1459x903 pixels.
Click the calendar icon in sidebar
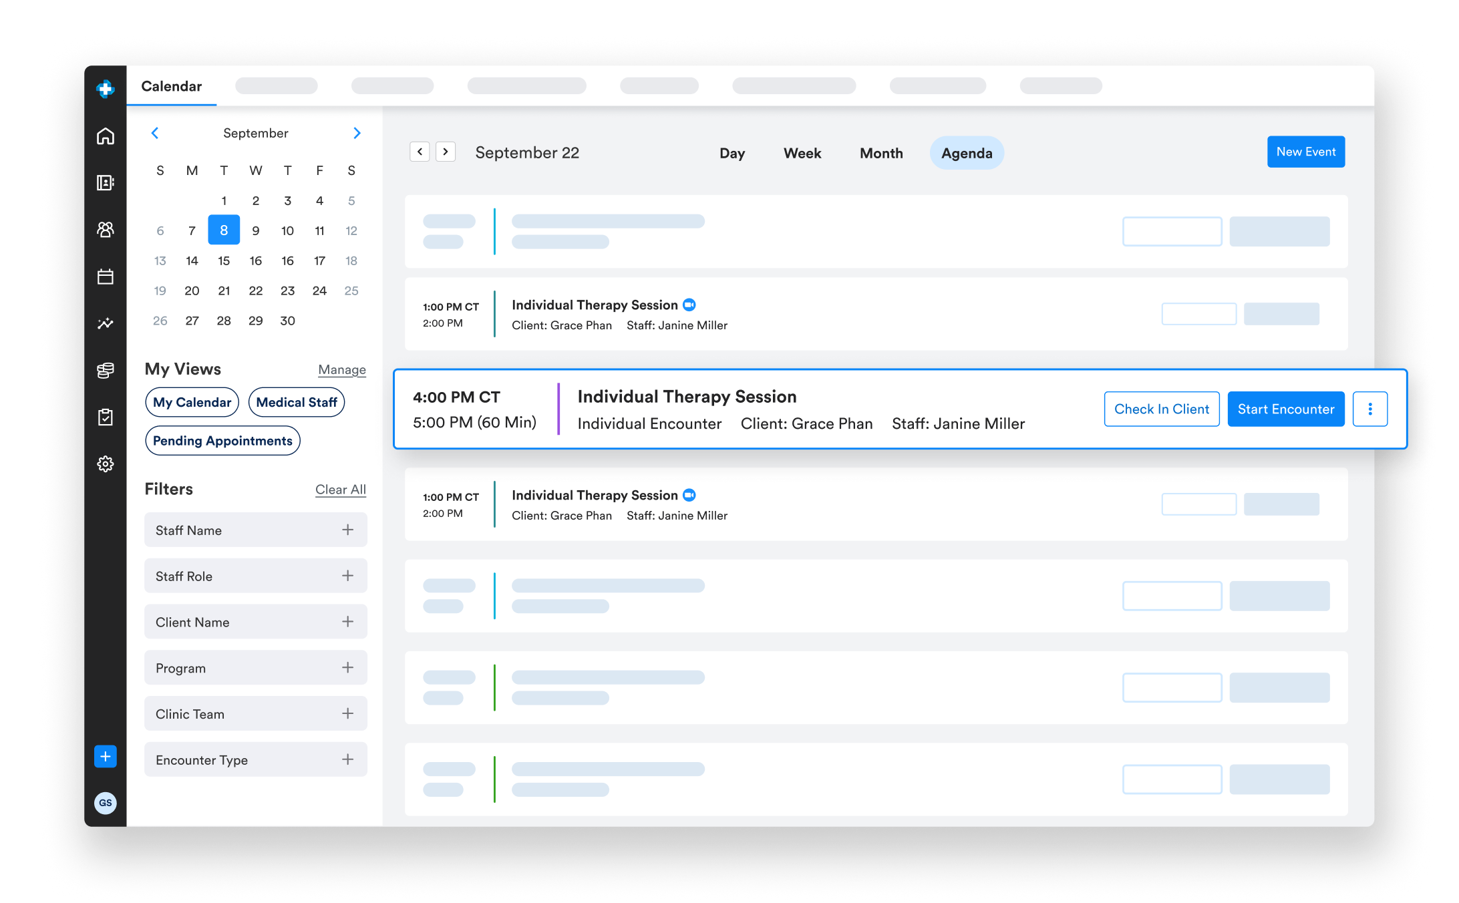[x=106, y=277]
